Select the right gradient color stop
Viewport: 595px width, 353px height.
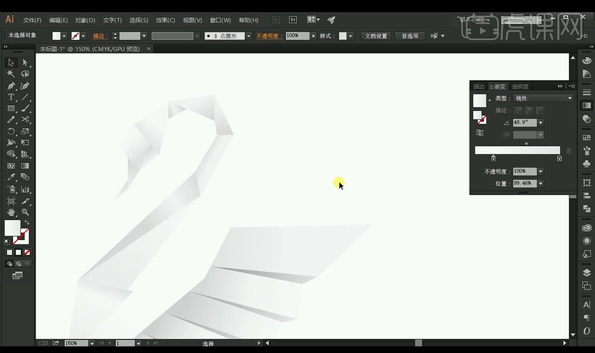coord(559,158)
